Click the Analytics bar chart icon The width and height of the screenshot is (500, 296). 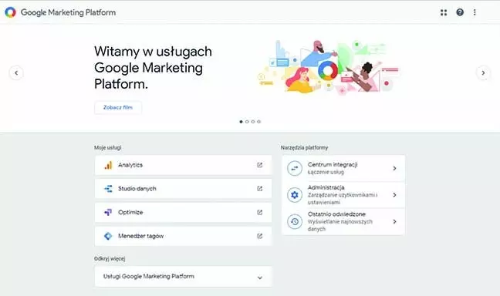[x=109, y=165]
